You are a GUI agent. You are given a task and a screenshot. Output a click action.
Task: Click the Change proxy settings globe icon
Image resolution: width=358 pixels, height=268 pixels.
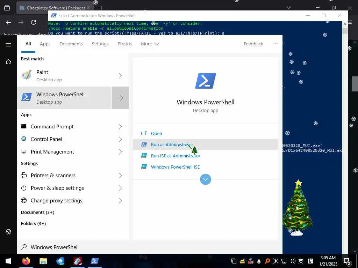coord(24,200)
